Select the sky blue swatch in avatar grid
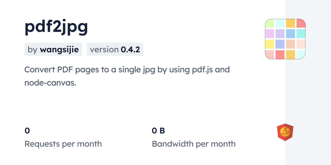 pyautogui.click(x=290, y=34)
